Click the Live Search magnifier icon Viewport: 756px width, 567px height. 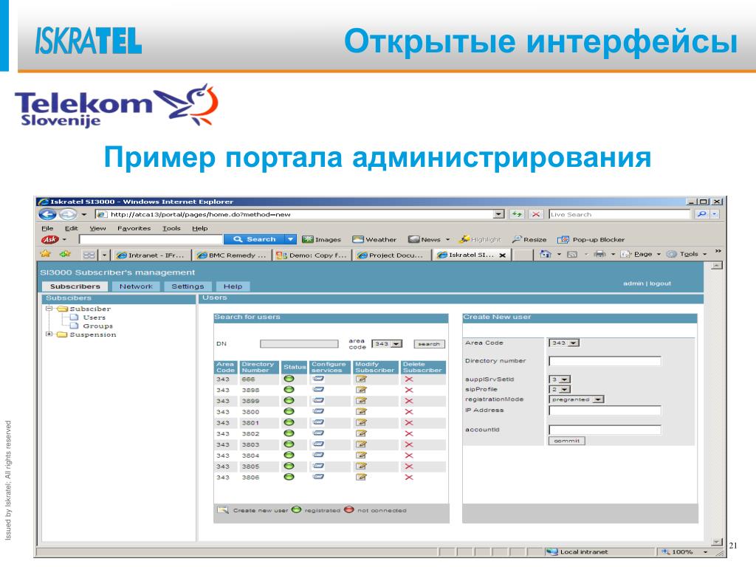[x=702, y=214]
